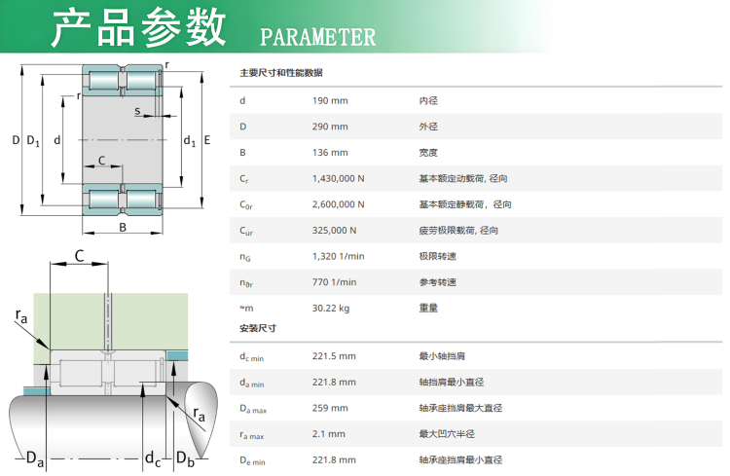Click the Da label in mounting diagram
Image resolution: width=730 pixels, height=476 pixels.
35,458
